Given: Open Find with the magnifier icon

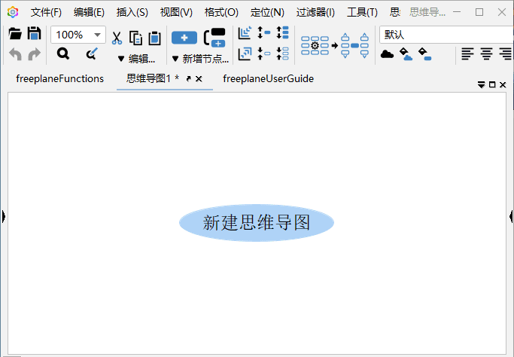Looking at the screenshot, I should click(x=63, y=53).
